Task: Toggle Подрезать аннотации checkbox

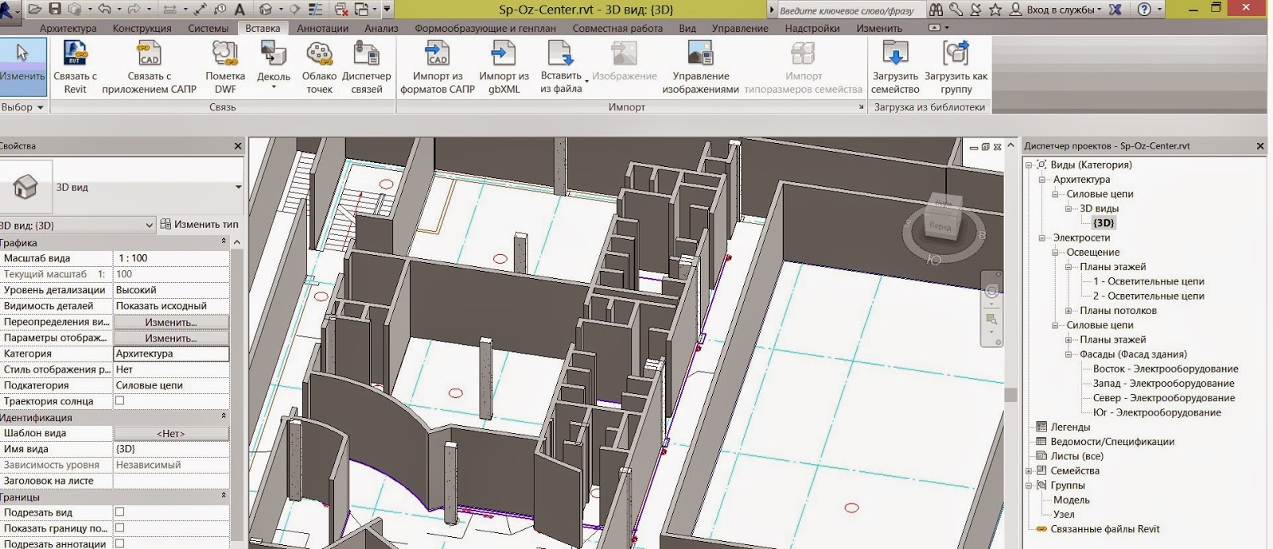Action: tap(120, 543)
